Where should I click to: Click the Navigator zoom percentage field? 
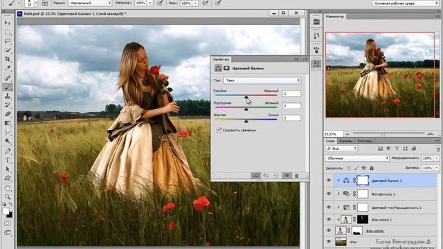(x=334, y=133)
